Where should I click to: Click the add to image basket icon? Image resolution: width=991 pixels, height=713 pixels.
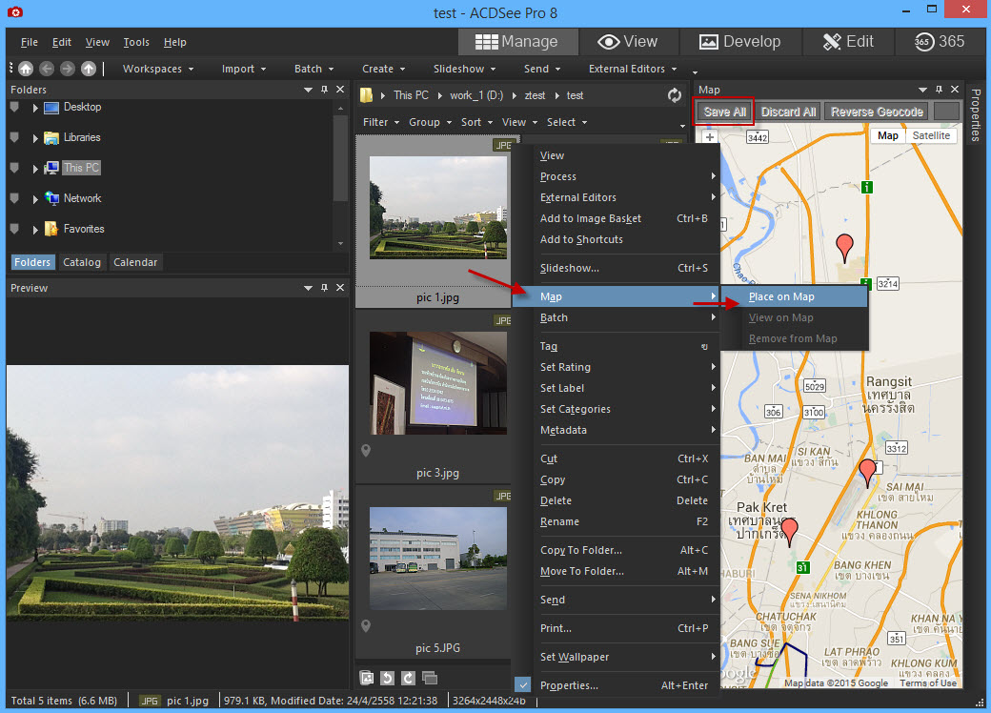click(367, 679)
